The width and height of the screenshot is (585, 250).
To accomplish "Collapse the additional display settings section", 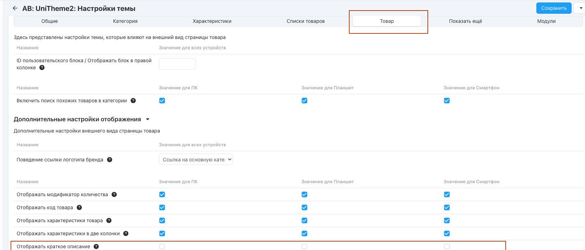I will pyautogui.click(x=148, y=119).
